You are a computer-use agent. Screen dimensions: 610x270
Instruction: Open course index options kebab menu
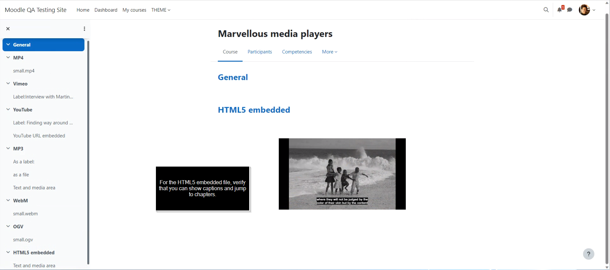coord(84,29)
